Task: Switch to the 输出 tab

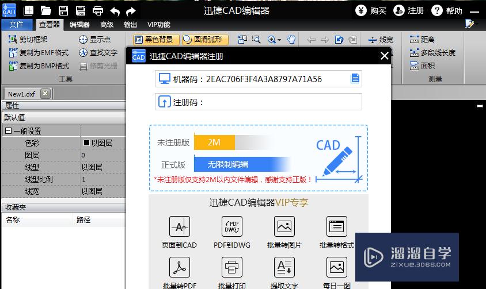Action: point(130,25)
